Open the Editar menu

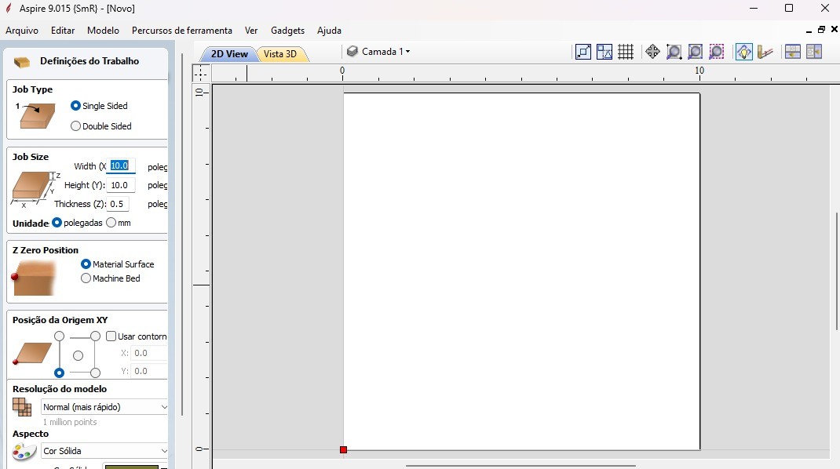(63, 31)
